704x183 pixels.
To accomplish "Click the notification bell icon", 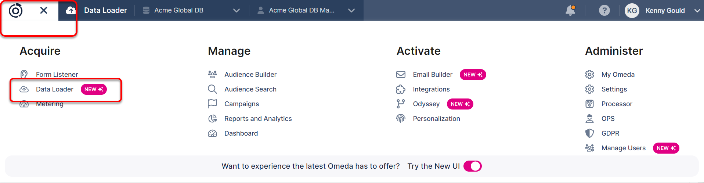I will pyautogui.click(x=570, y=10).
